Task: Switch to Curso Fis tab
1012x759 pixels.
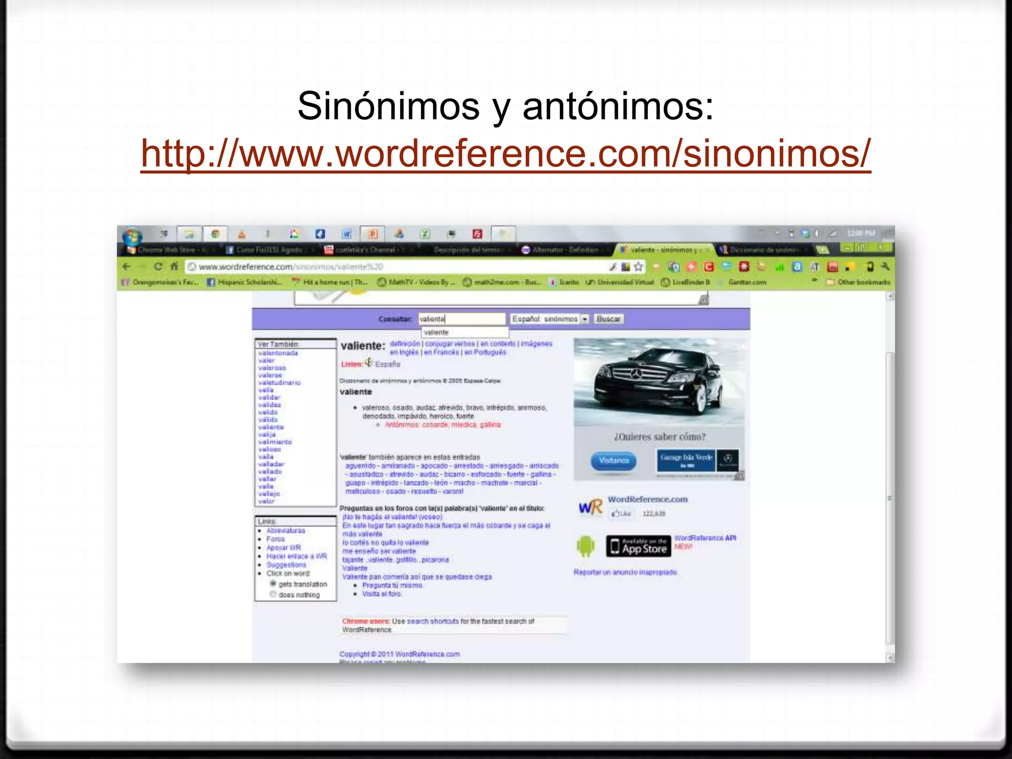Action: point(270,250)
